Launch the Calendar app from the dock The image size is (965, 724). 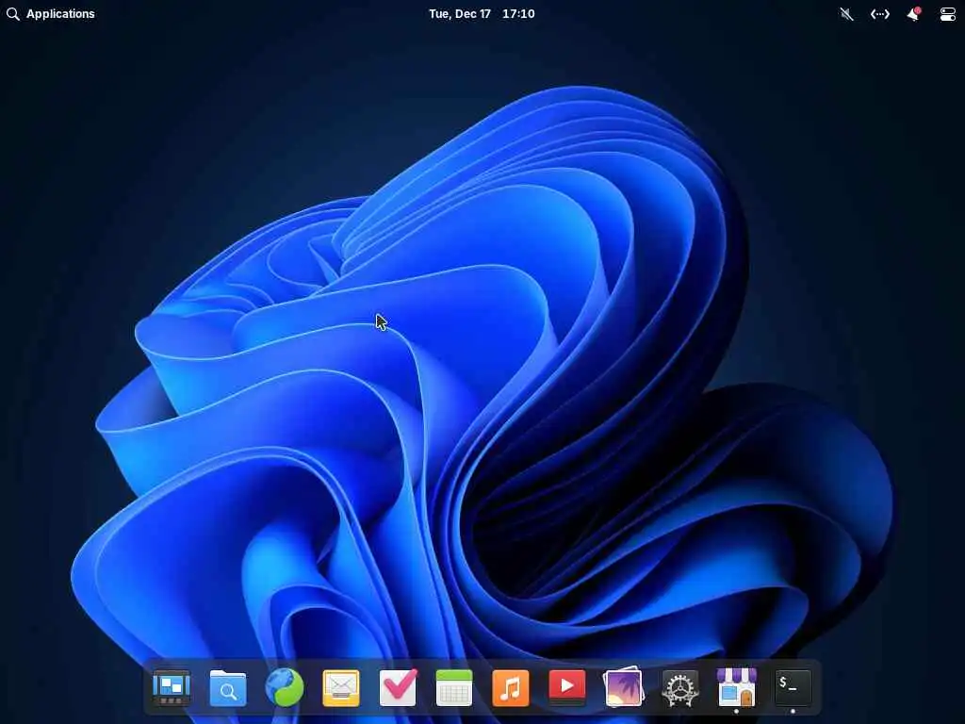pyautogui.click(x=454, y=687)
